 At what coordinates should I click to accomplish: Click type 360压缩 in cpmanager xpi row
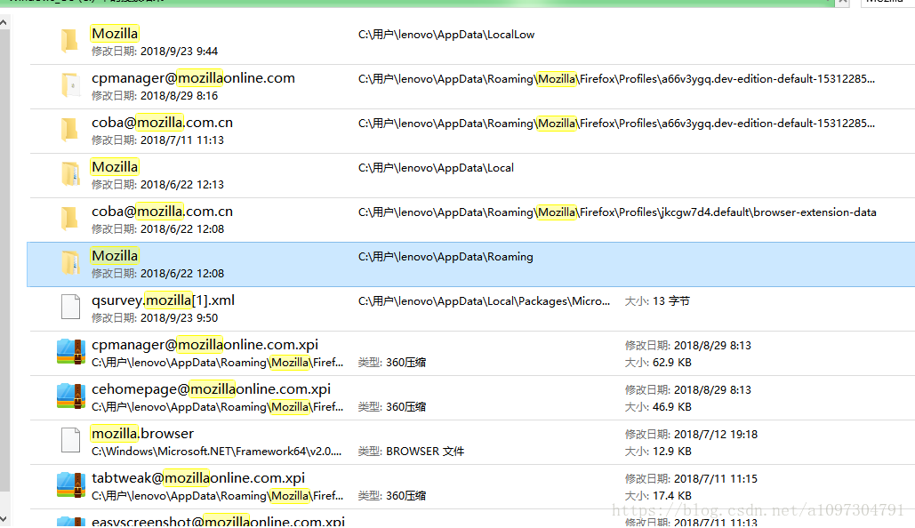point(405,363)
